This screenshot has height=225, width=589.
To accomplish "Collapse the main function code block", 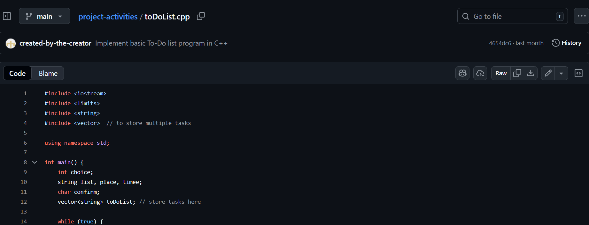I will [35, 162].
